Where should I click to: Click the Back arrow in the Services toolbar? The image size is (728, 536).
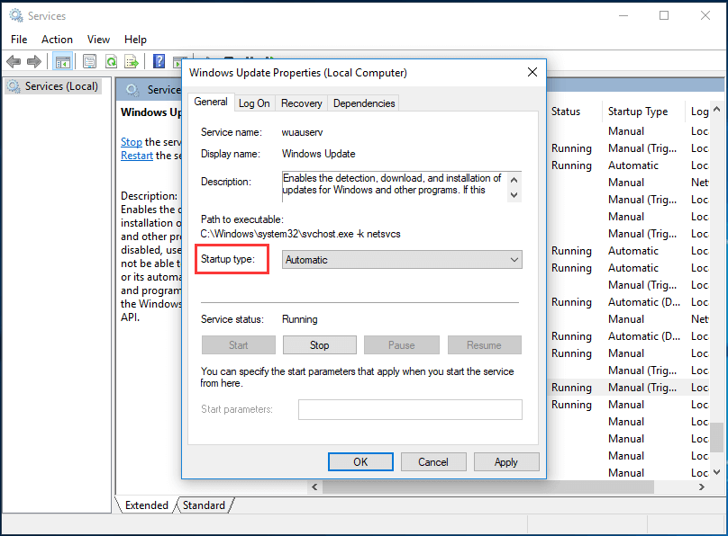tap(14, 61)
